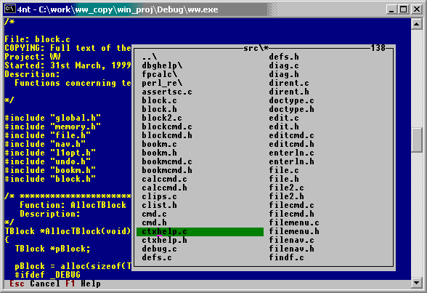This screenshot has height=293, width=427.
Task: Select calccmd.c in the file list
Action: click(x=164, y=179)
